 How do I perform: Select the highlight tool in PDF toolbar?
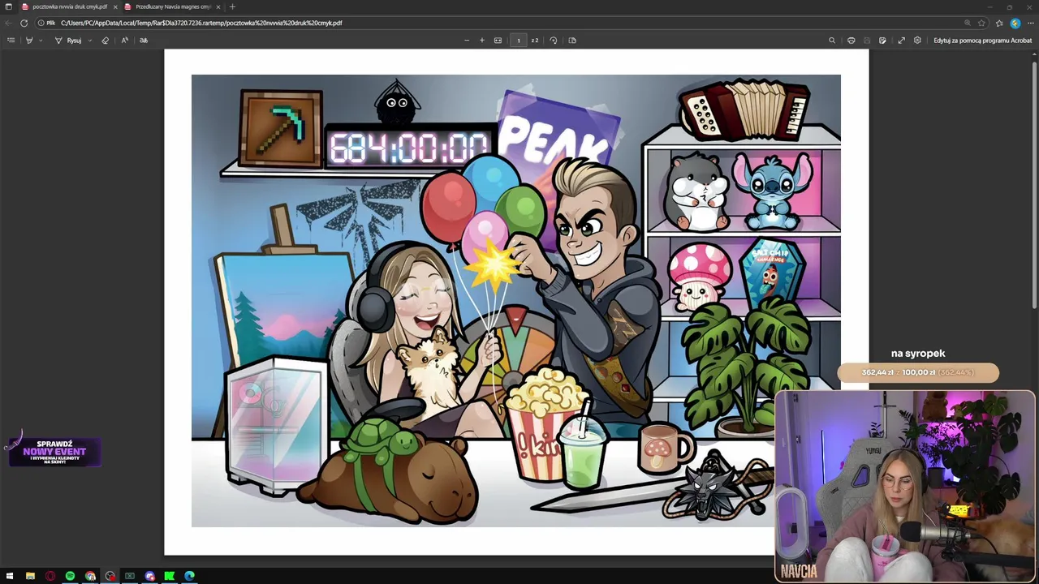(x=29, y=41)
